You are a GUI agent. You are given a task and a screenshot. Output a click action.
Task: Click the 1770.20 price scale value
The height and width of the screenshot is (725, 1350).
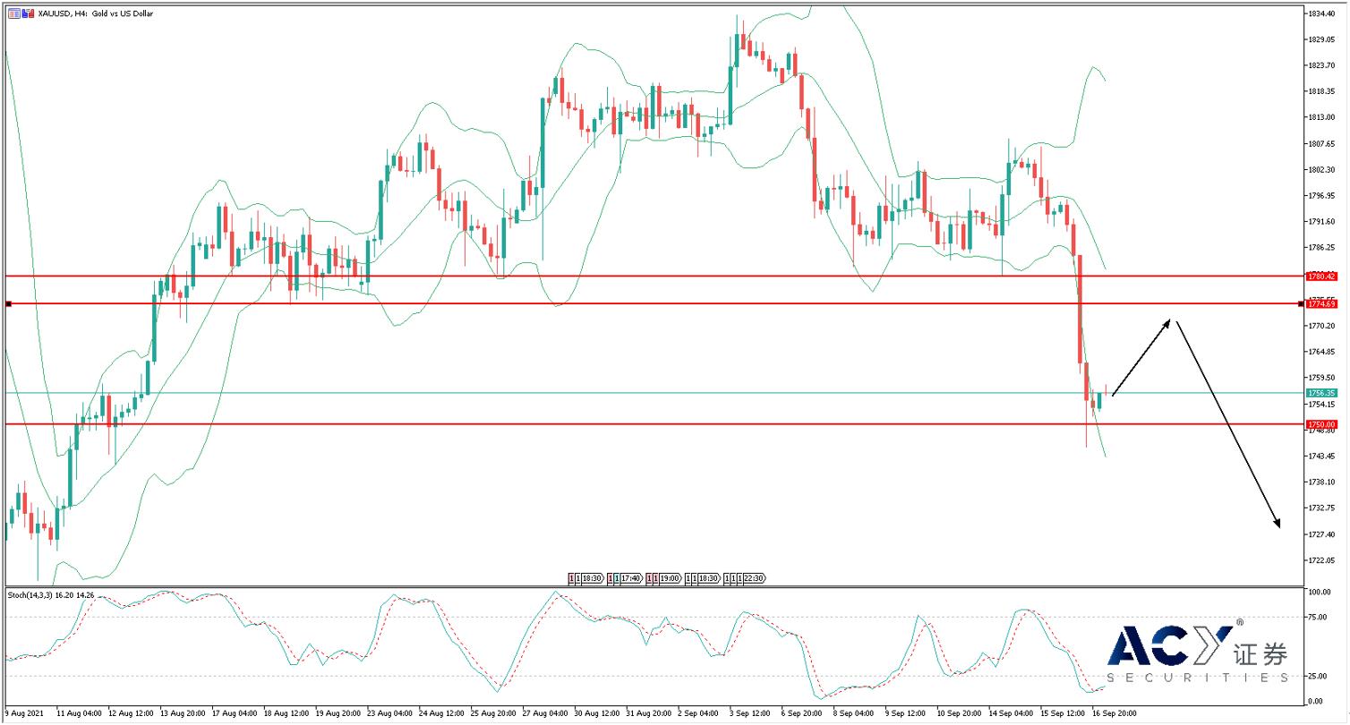pos(1322,326)
